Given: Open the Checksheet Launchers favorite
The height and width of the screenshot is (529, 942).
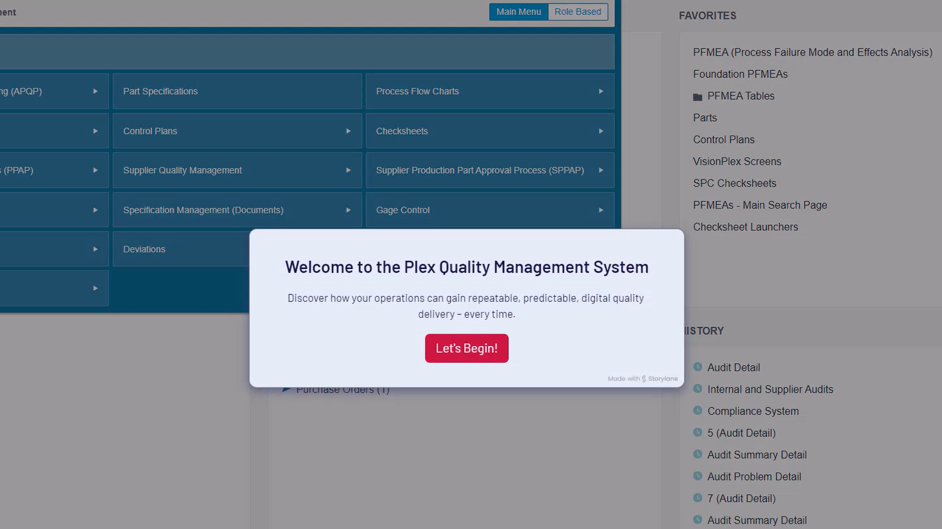Looking at the screenshot, I should click(745, 227).
